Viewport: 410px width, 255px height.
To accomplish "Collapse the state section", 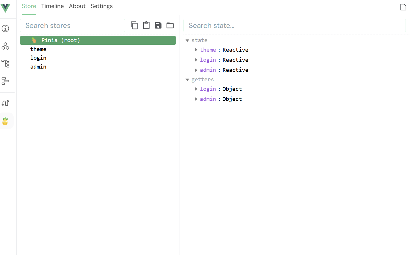I will (188, 40).
